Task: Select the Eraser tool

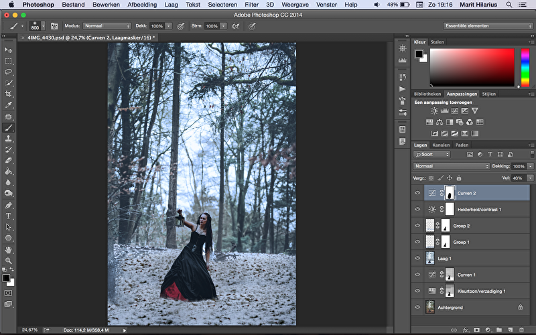Action: click(8, 160)
